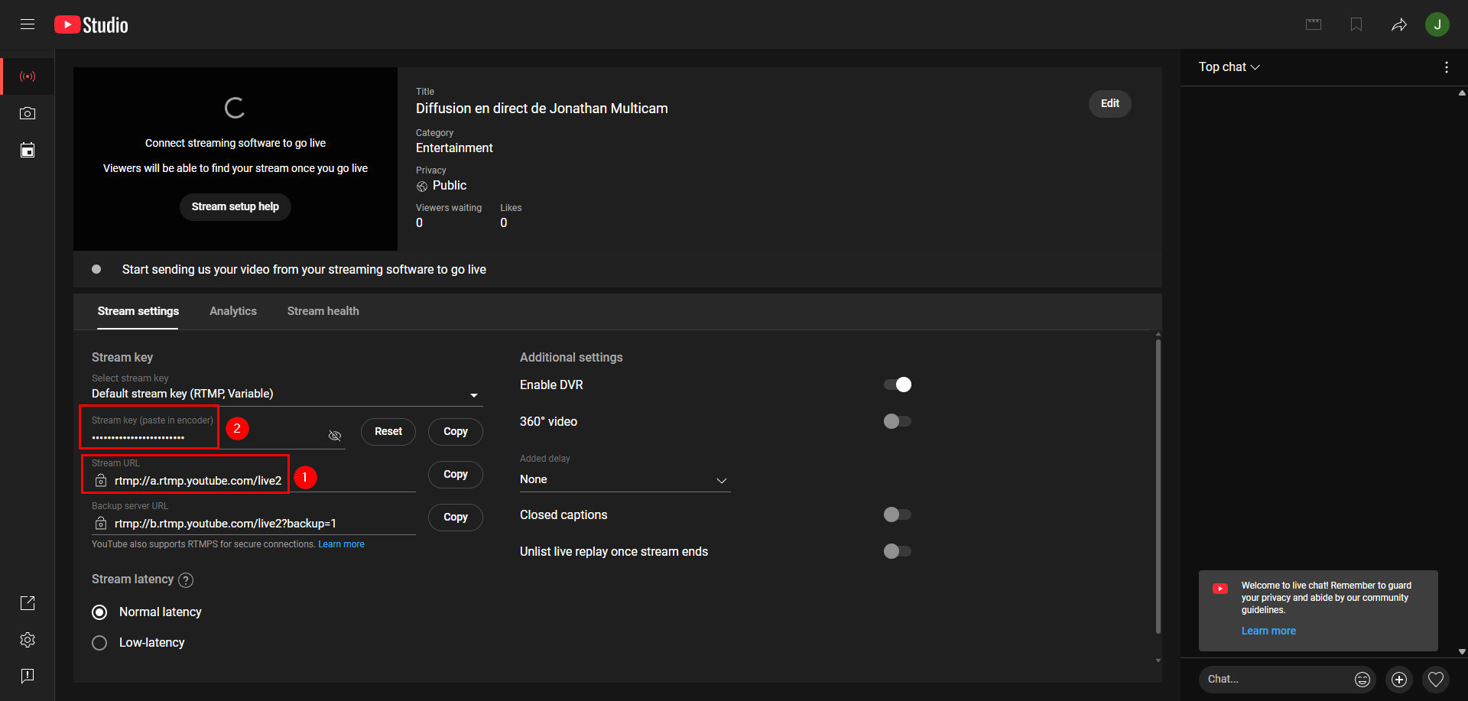This screenshot has width=1468, height=701.
Task: Open Learn more in chat welcome message
Action: point(1268,631)
